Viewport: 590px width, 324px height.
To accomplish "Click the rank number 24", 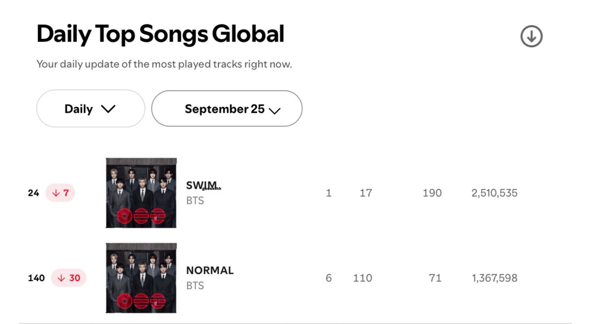I will click(x=33, y=193).
